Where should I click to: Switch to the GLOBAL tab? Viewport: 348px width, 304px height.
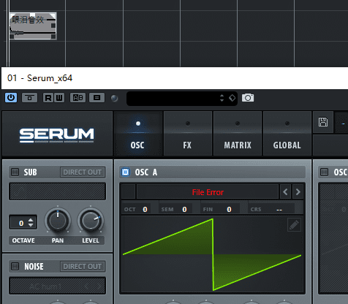287,134
